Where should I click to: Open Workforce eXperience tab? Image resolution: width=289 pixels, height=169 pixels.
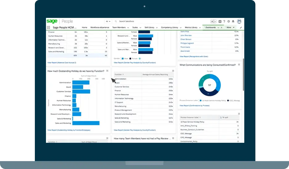click(x=100, y=27)
